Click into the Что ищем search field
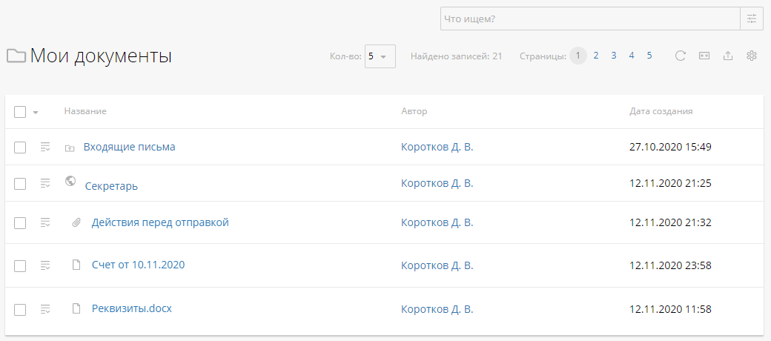Image resolution: width=771 pixels, height=341 pixels. tap(589, 19)
